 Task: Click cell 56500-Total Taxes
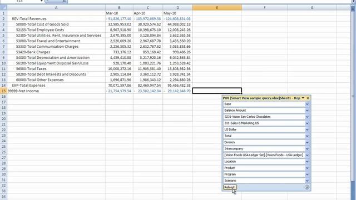(56, 69)
